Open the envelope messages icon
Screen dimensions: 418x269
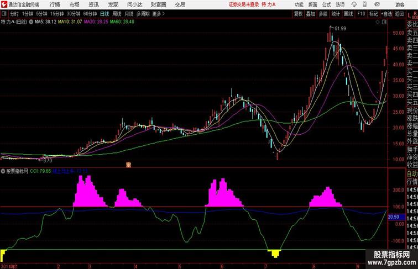[x=377, y=4]
